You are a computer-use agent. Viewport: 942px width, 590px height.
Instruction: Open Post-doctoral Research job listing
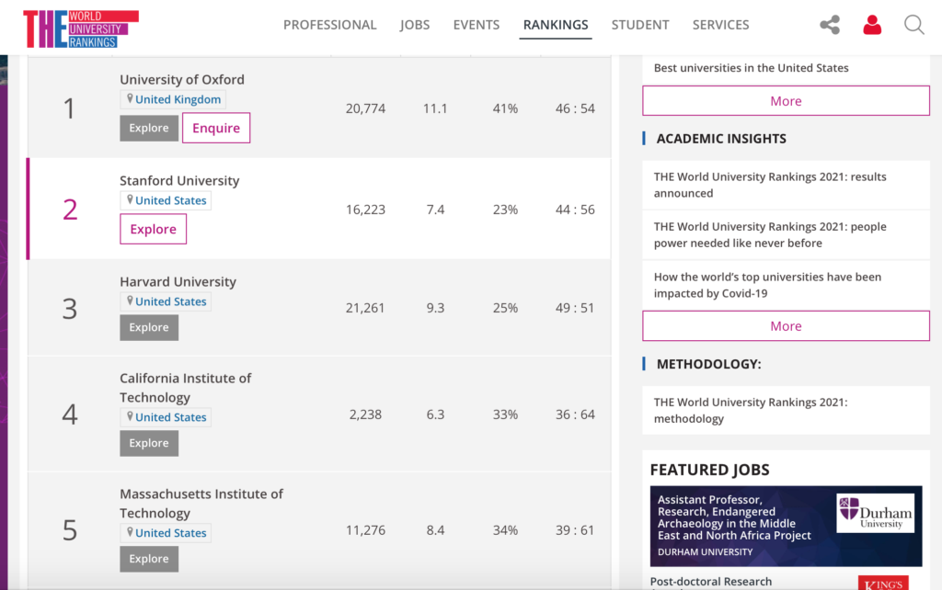(x=711, y=583)
